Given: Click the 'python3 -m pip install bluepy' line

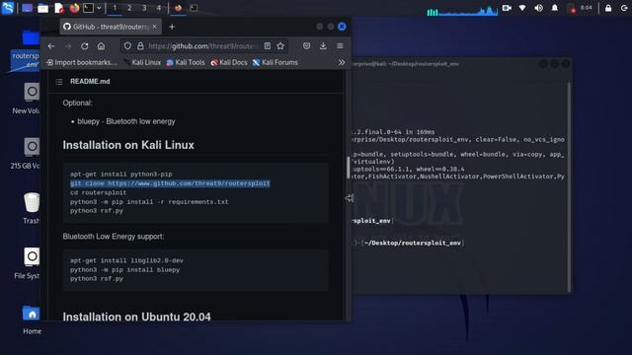Looking at the screenshot, I should [125, 269].
